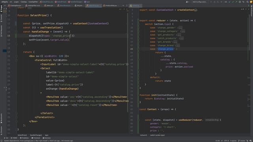
Task: Open the Problems tool window button
Action: [24, 138]
